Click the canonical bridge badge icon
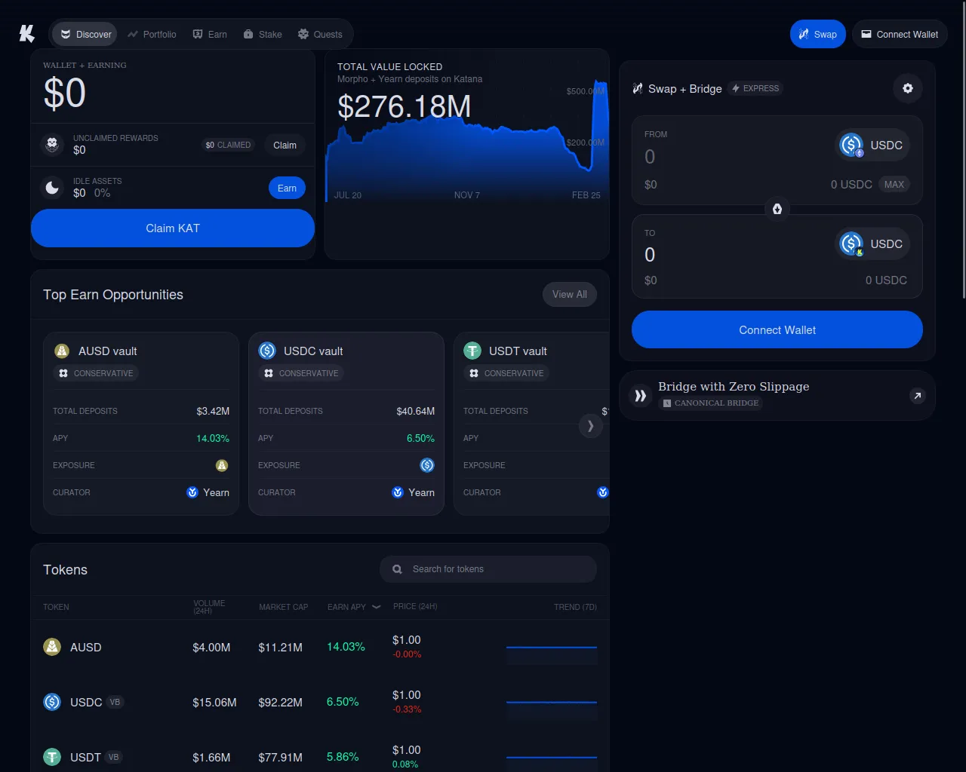This screenshot has height=772, width=966. (x=666, y=403)
